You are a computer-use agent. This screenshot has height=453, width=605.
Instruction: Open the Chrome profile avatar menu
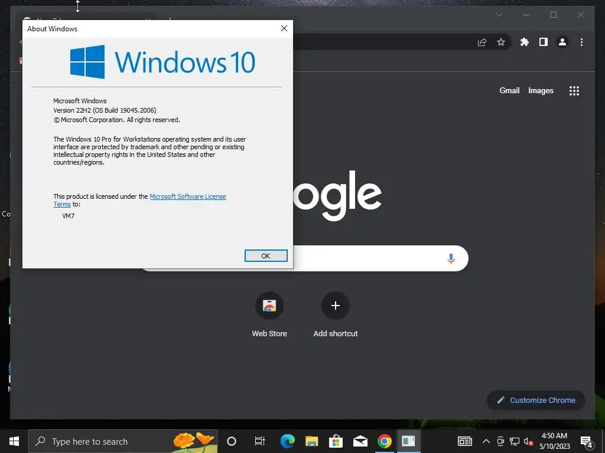[562, 42]
